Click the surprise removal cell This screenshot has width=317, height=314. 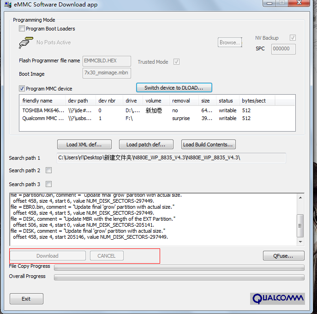click(181, 118)
